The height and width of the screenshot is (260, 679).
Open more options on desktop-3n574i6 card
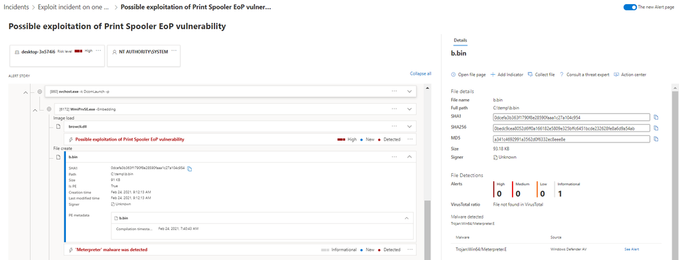pos(99,51)
